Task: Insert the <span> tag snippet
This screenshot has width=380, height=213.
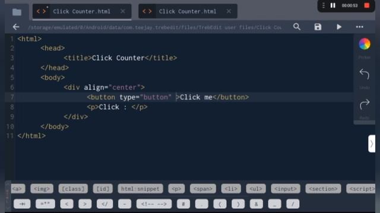Action: (x=203, y=189)
